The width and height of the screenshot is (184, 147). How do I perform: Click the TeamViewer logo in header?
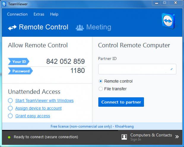(x=168, y=21)
